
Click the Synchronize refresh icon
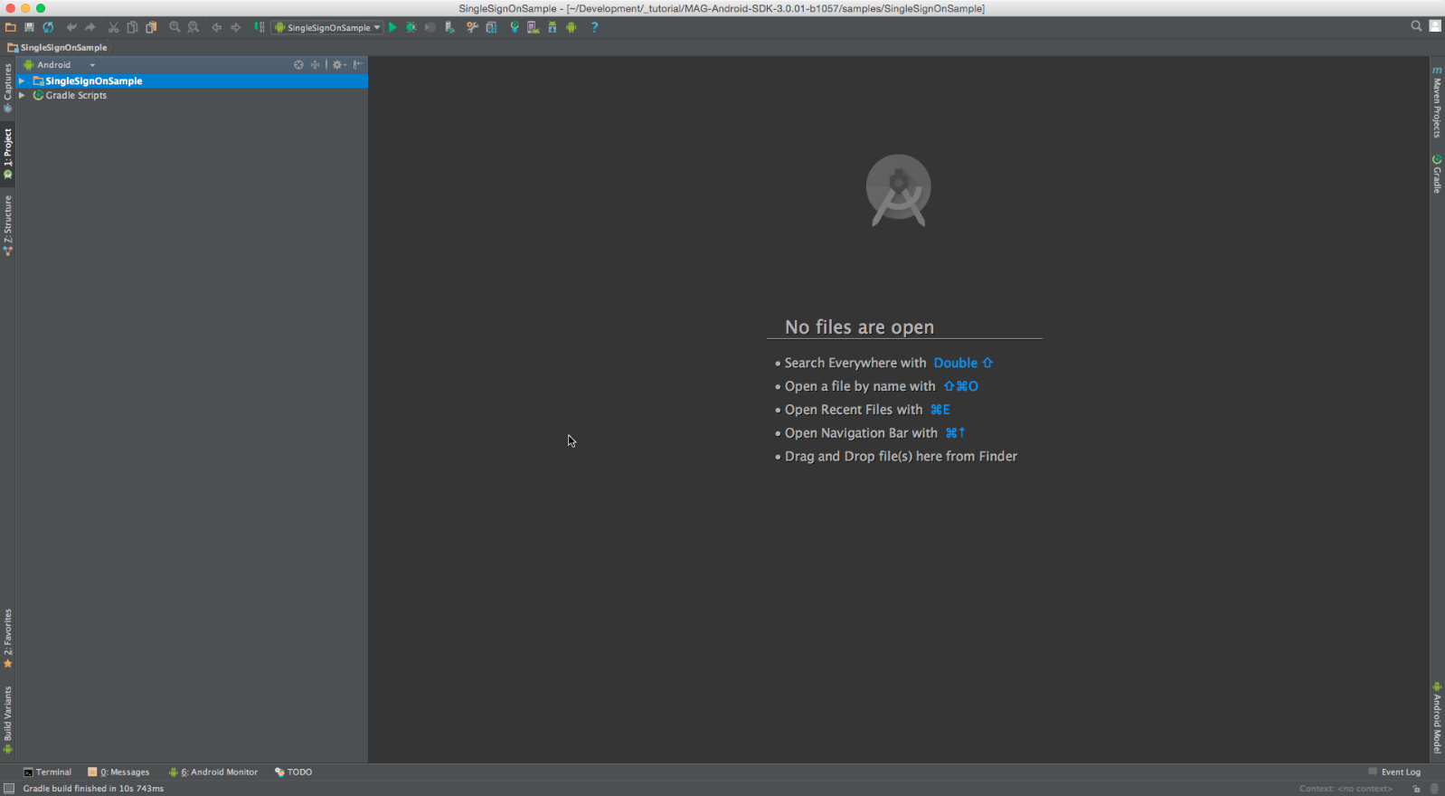[x=48, y=27]
